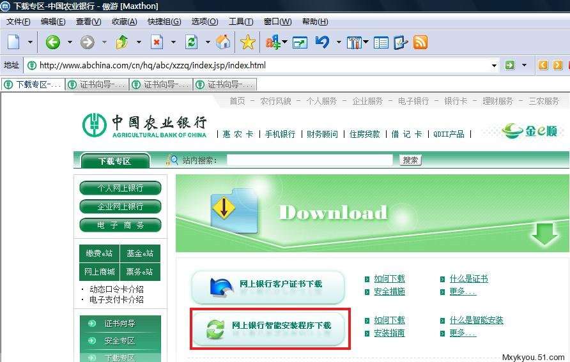Click the download folder icon on banner

[x=235, y=211]
